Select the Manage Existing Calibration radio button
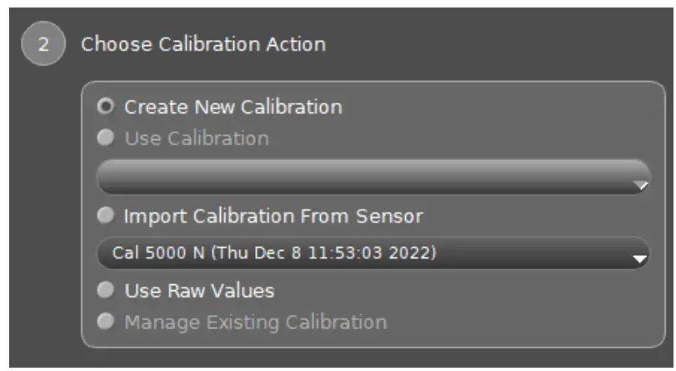Viewport: 676px width, 371px height. tap(106, 322)
